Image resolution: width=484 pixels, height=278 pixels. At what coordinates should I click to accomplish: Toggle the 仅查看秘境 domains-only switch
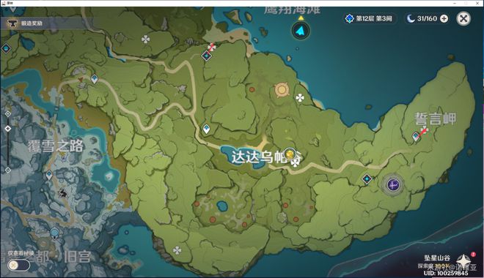click(18, 265)
